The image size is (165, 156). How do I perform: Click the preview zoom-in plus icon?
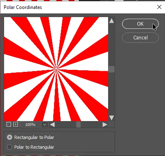[x=15, y=124]
